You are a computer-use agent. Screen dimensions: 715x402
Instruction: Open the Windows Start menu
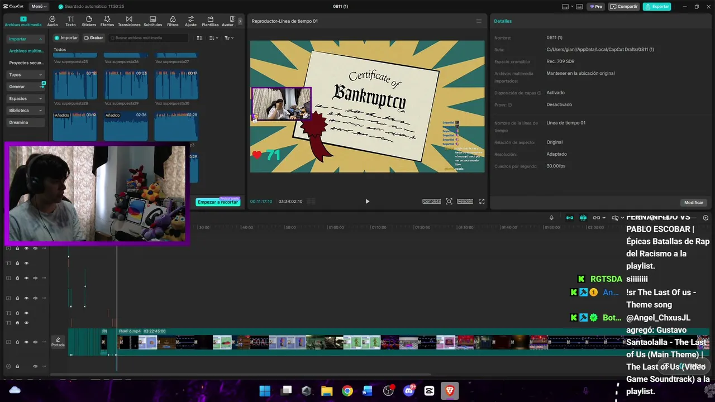point(265,390)
